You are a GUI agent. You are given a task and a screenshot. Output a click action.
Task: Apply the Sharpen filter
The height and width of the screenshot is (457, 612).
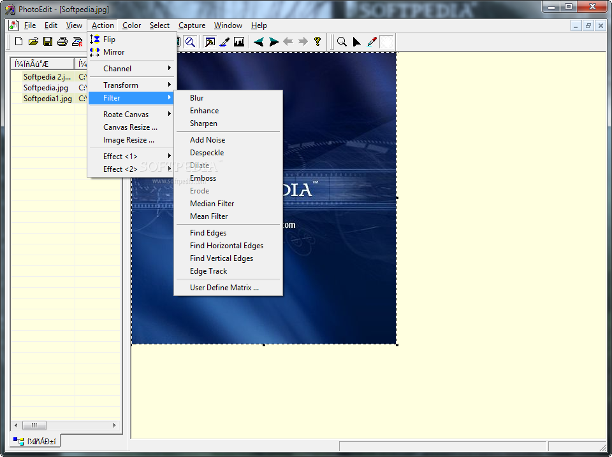click(x=228, y=123)
